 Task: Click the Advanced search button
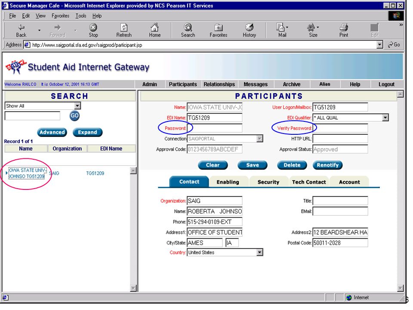(x=52, y=132)
